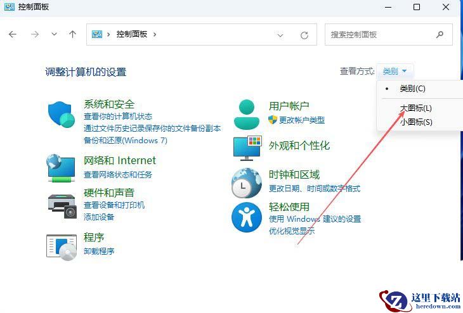Open recent locations dropdown beside forward arrow
Screen dimensions: 463x313
point(54,35)
